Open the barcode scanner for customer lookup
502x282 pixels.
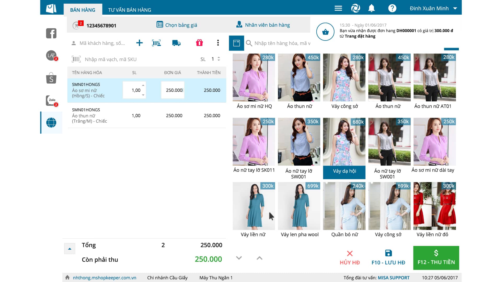(x=156, y=43)
